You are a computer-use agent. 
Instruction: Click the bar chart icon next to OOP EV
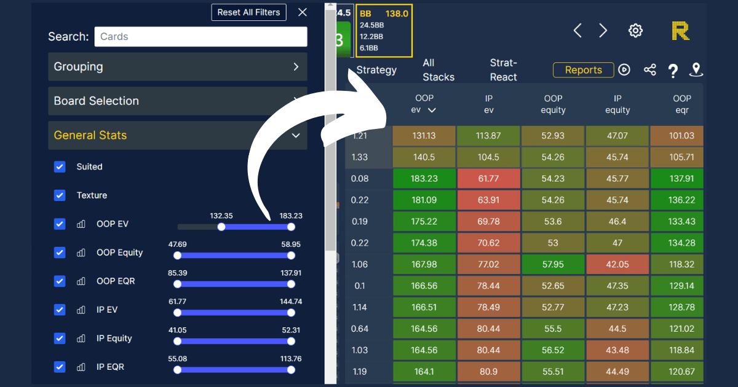(81, 224)
